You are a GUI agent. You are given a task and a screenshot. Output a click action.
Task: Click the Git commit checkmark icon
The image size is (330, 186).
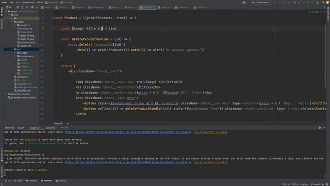pyautogui.click(x=304, y=3)
